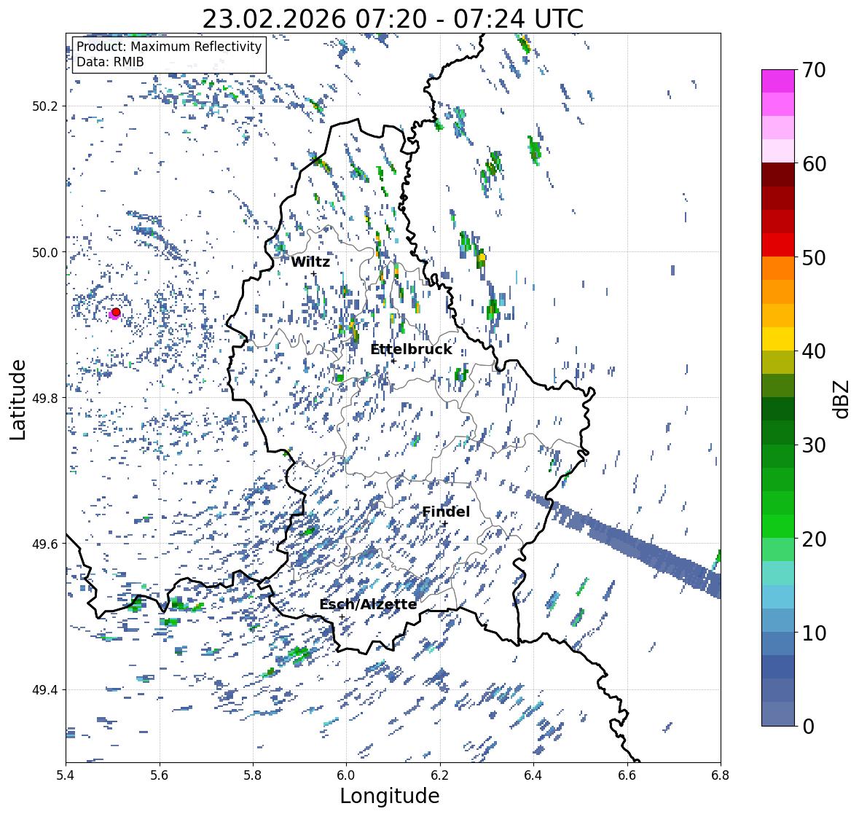Click the yellow colorbar segment at 40
Screen dimensions: 859x814
pos(778,339)
